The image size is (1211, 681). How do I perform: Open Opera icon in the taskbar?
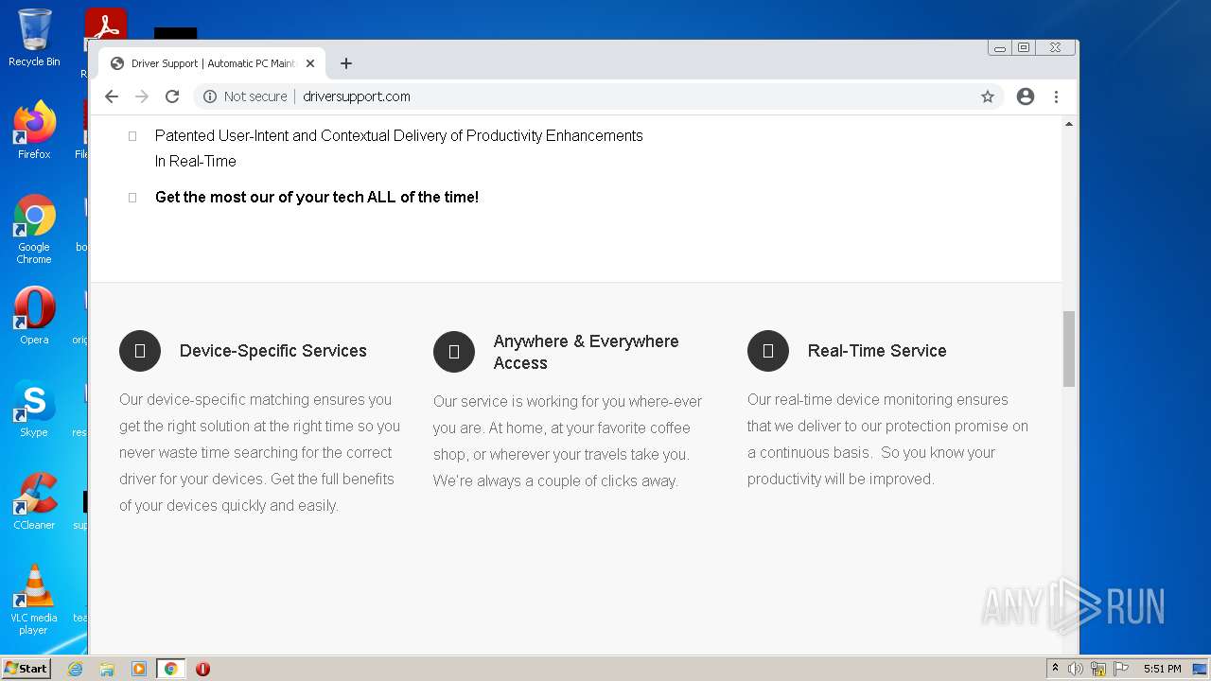(x=202, y=669)
